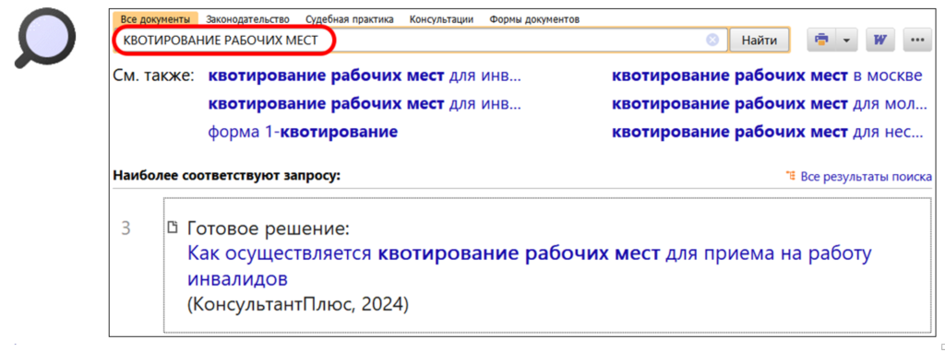Open the first квотирование рабочих мест для инв... suggestion
The width and height of the screenshot is (945, 352).
(365, 76)
